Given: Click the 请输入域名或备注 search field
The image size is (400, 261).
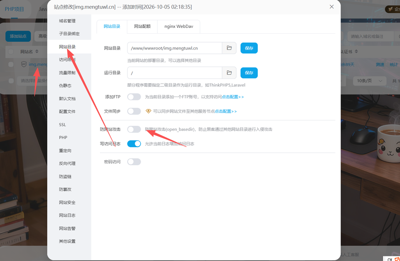Looking at the screenshot, I should (370, 36).
